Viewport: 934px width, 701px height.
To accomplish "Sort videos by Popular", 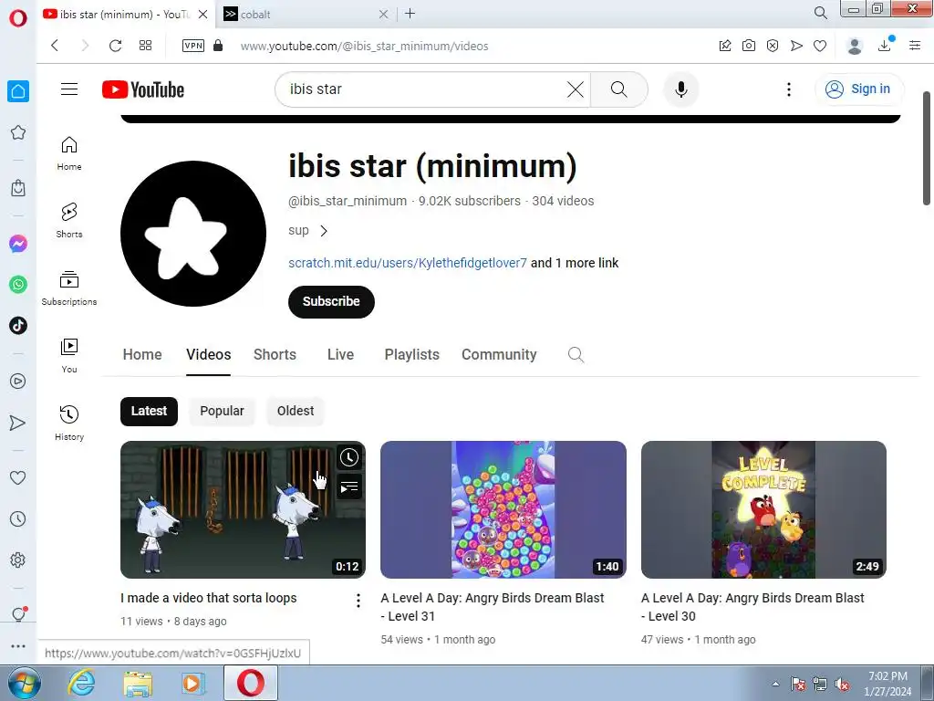I will click(x=222, y=412).
